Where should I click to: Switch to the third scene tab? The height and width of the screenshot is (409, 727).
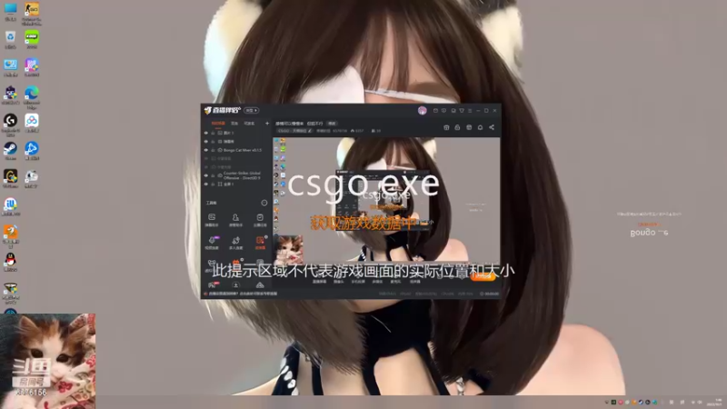pyautogui.click(x=249, y=124)
